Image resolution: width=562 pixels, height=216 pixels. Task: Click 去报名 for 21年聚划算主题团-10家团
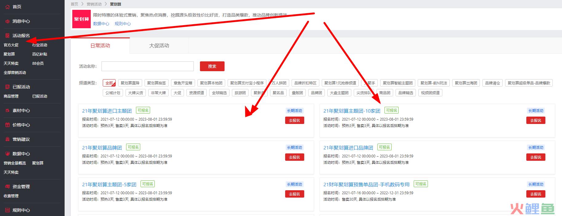536,121
